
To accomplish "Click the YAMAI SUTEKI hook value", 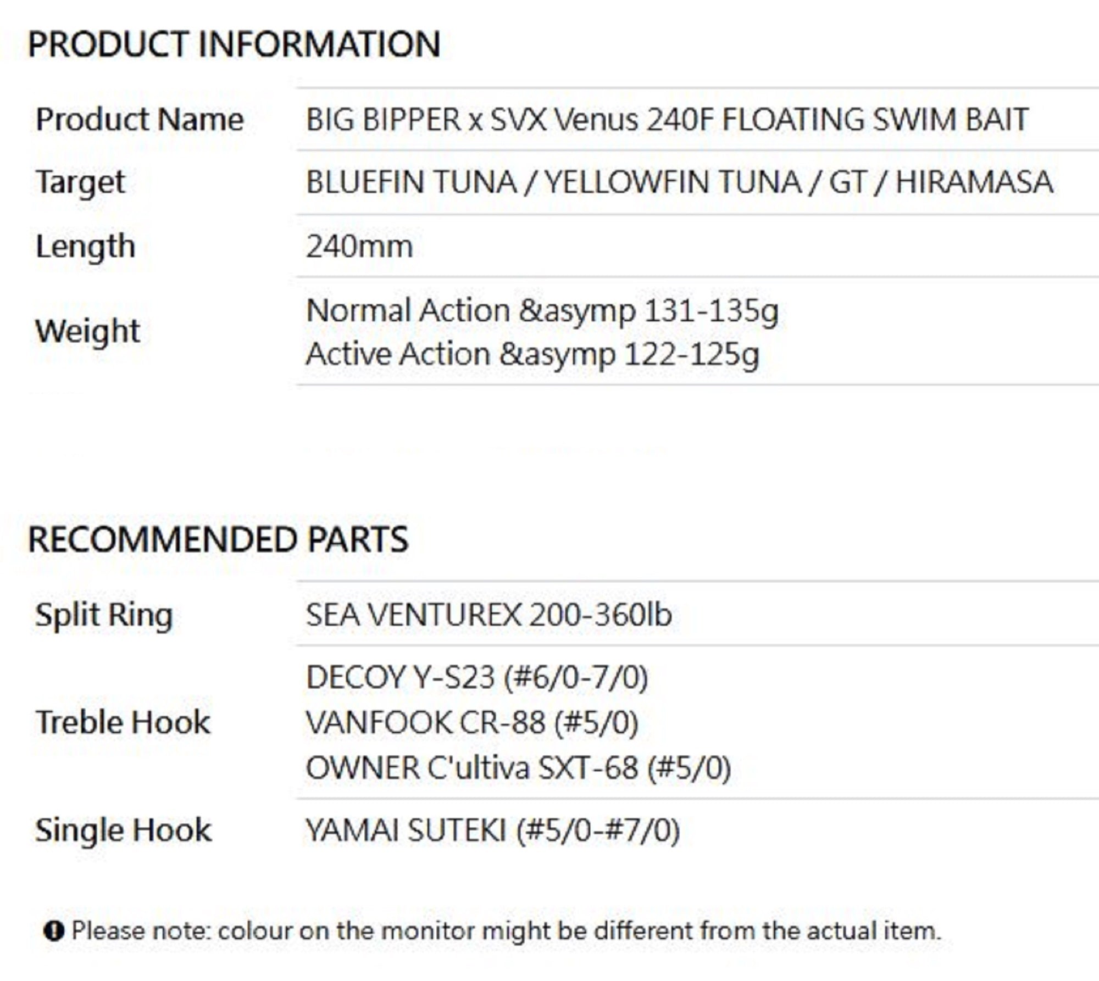I will (492, 829).
